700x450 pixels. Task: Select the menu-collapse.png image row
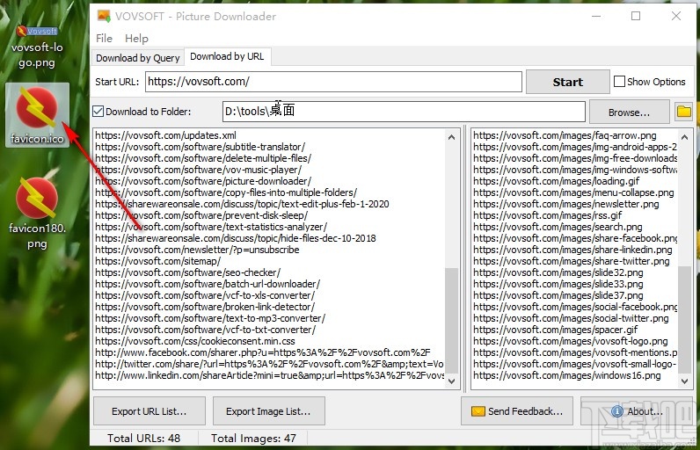click(574, 192)
